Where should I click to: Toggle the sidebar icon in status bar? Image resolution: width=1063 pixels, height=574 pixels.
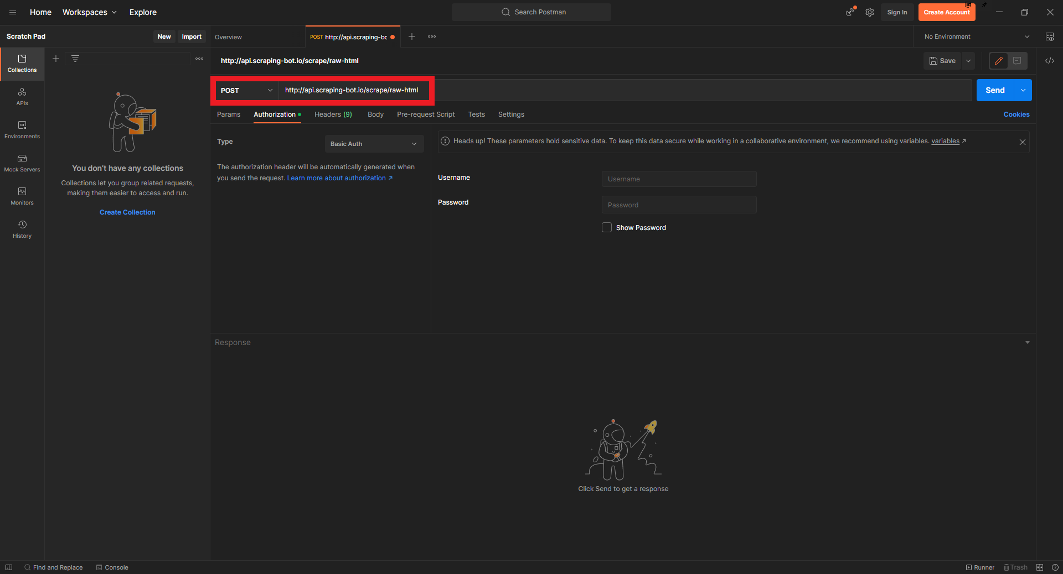[9, 567]
